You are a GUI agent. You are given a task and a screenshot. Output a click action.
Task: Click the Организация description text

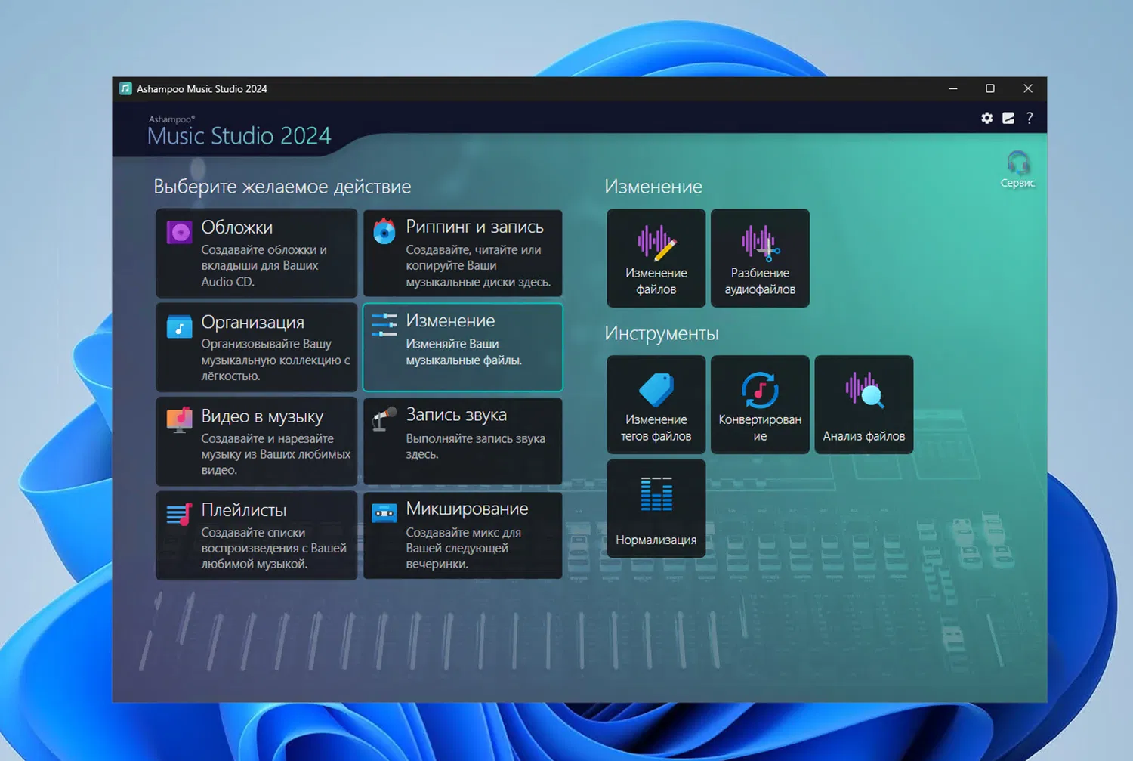pos(275,360)
